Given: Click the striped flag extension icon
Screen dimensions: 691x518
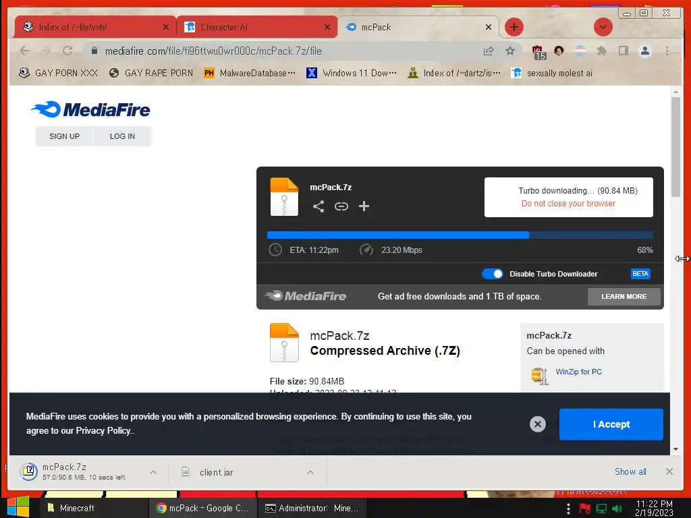Looking at the screenshot, I should (580, 51).
